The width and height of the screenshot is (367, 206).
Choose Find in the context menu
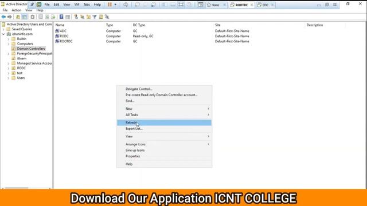(x=164, y=101)
